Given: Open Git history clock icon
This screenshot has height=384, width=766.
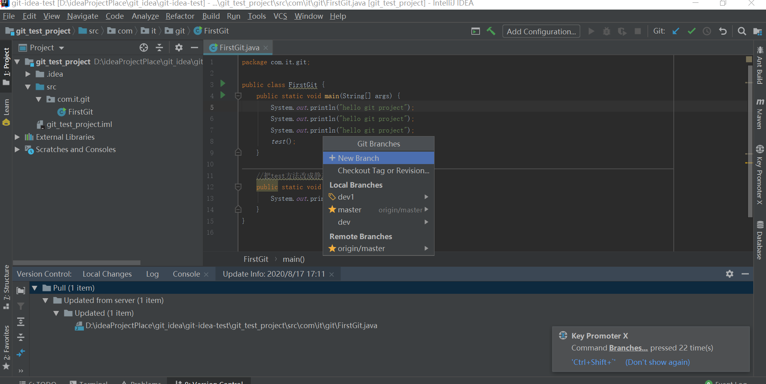Looking at the screenshot, I should tap(707, 31).
